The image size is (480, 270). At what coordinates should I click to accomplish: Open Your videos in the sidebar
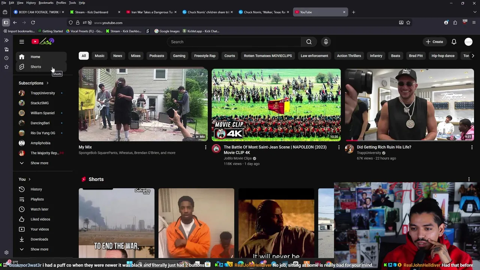click(41, 229)
